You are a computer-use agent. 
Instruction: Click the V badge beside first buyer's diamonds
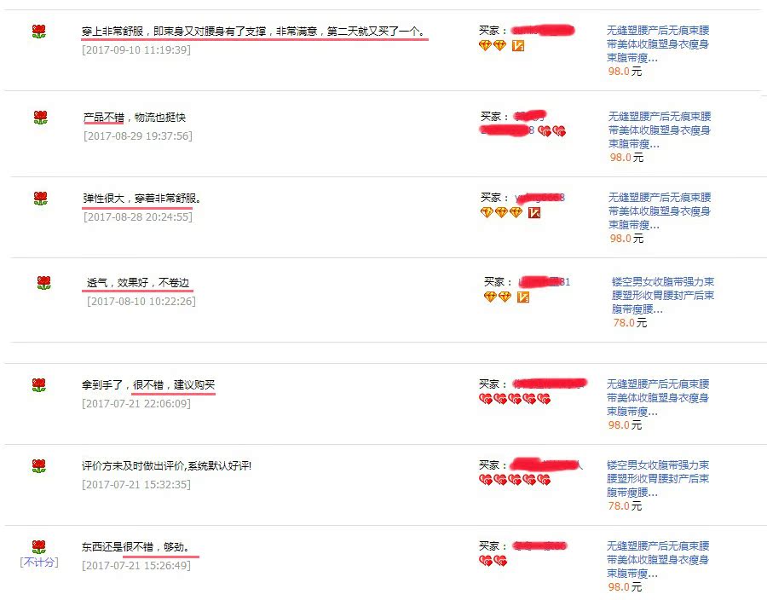[518, 46]
